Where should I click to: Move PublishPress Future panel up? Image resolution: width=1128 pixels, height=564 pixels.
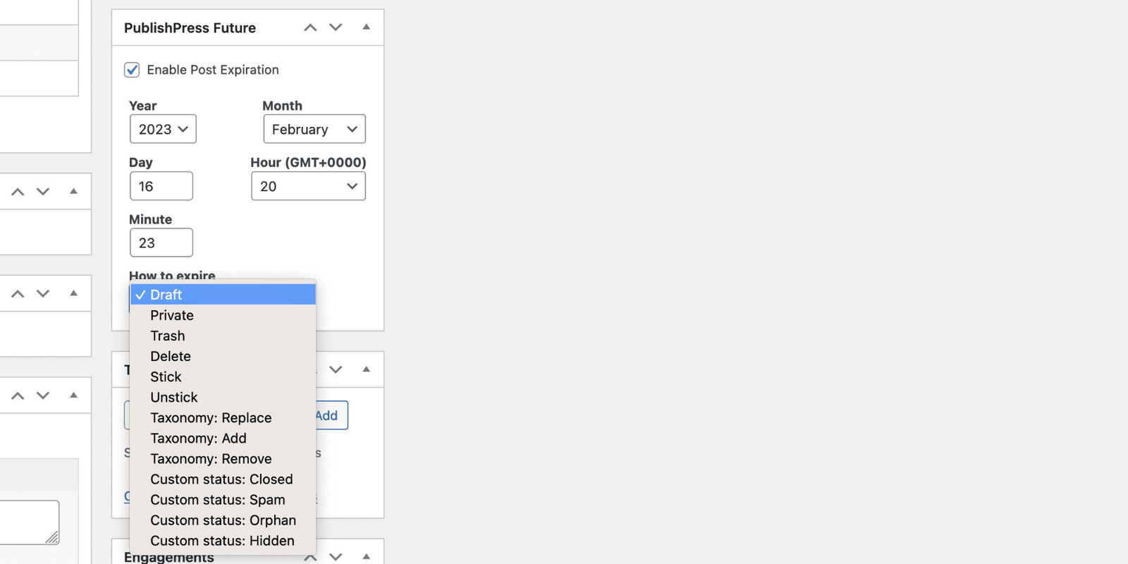[x=310, y=27]
